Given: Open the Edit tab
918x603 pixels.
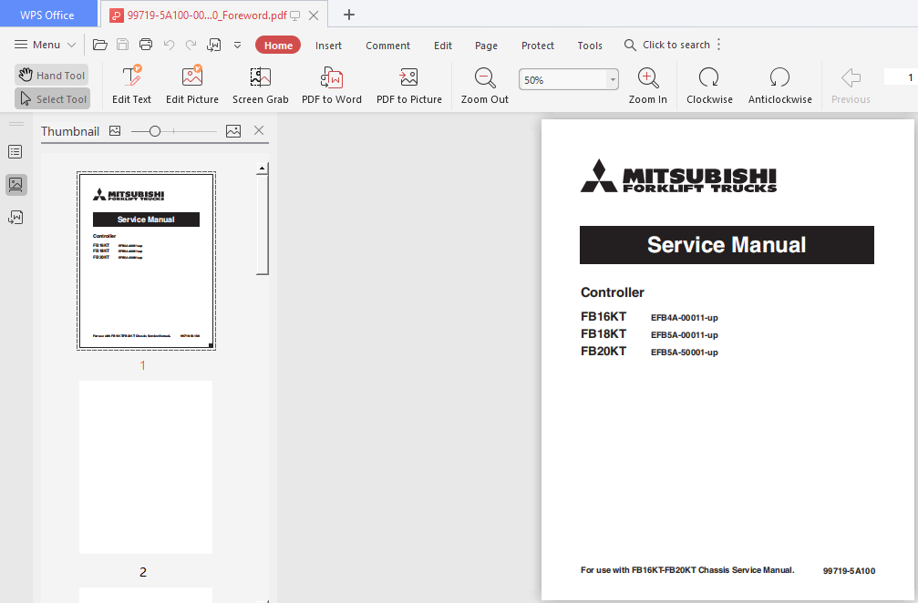Looking at the screenshot, I should pyautogui.click(x=443, y=46).
